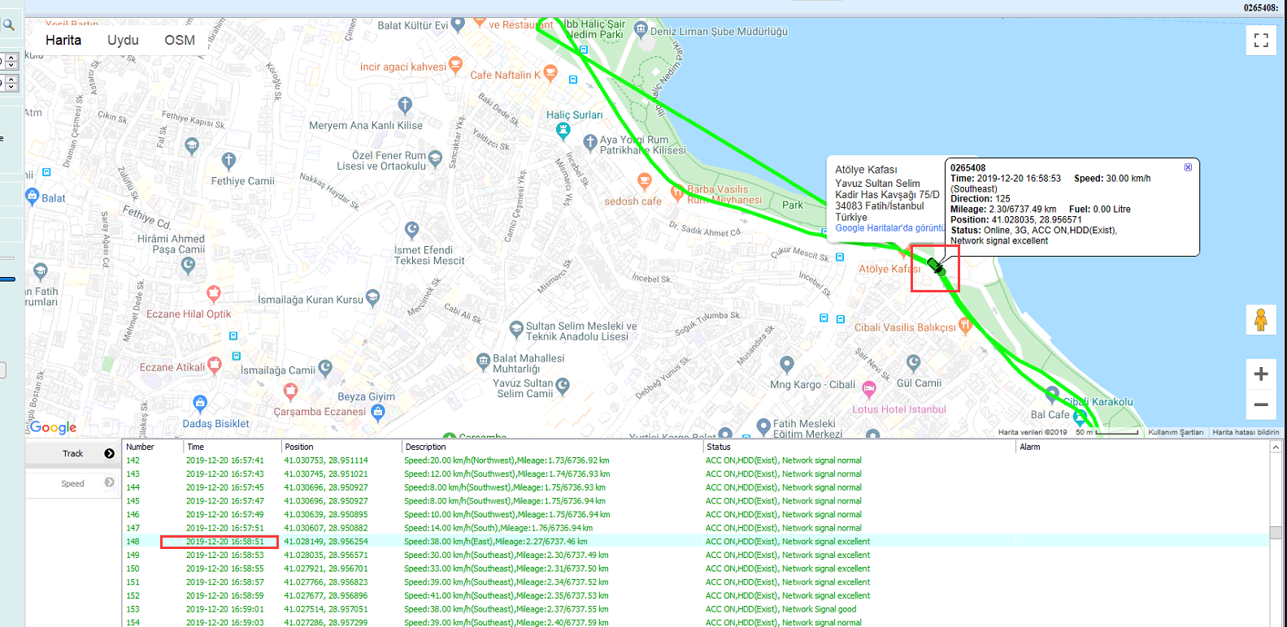Click the Fethiye Camii marker
The height and width of the screenshot is (627, 1287).
[x=228, y=161]
